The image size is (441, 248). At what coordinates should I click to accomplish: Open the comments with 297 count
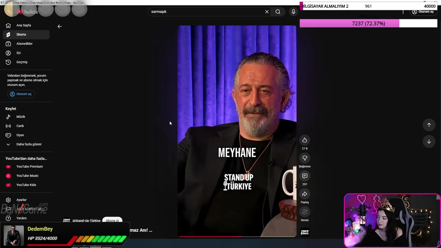[305, 176]
